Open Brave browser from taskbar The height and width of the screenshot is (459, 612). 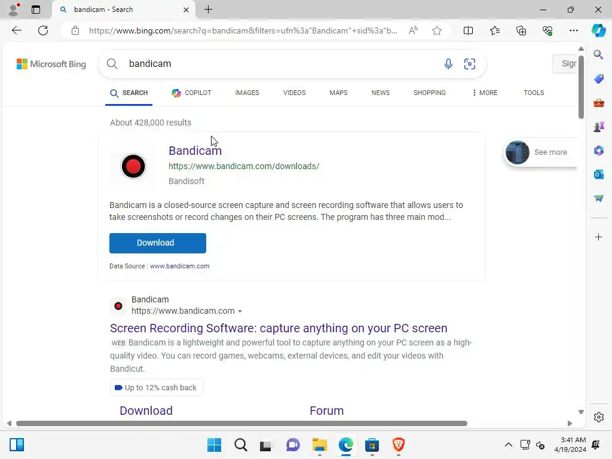point(398,445)
